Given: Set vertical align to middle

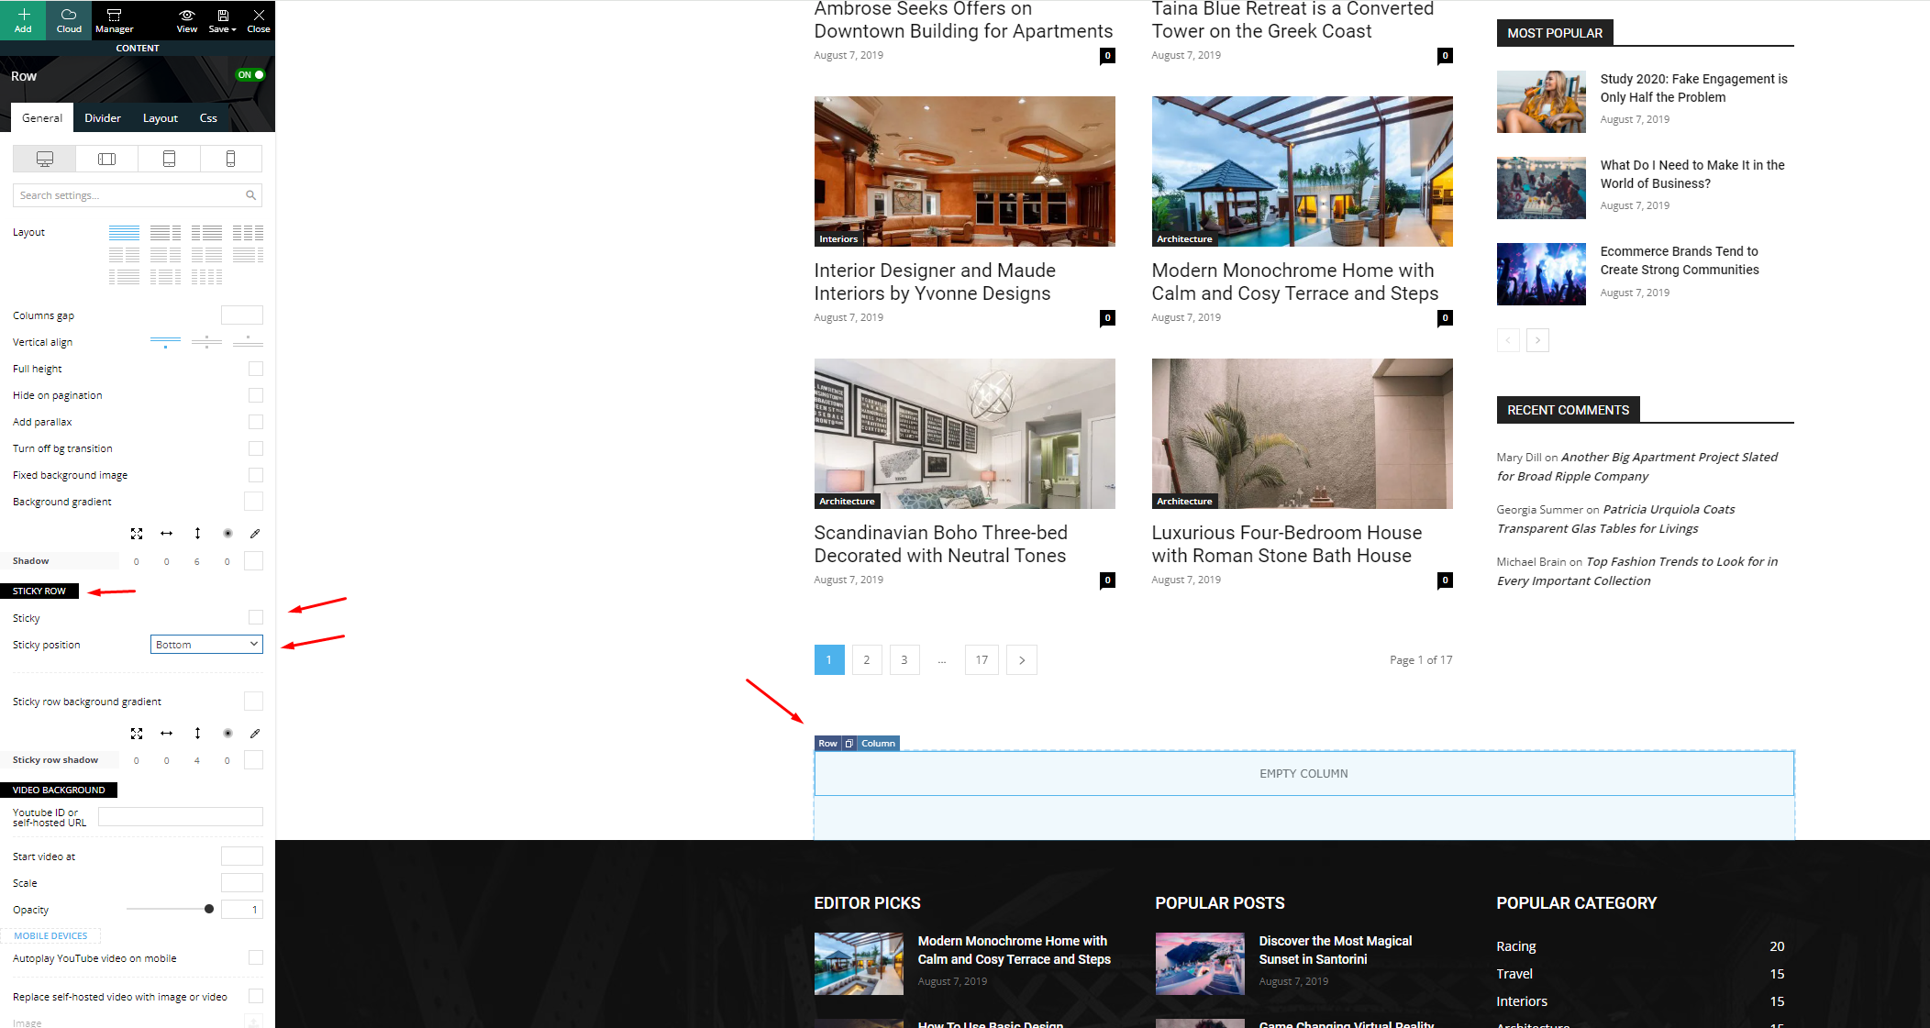Looking at the screenshot, I should click(x=206, y=342).
